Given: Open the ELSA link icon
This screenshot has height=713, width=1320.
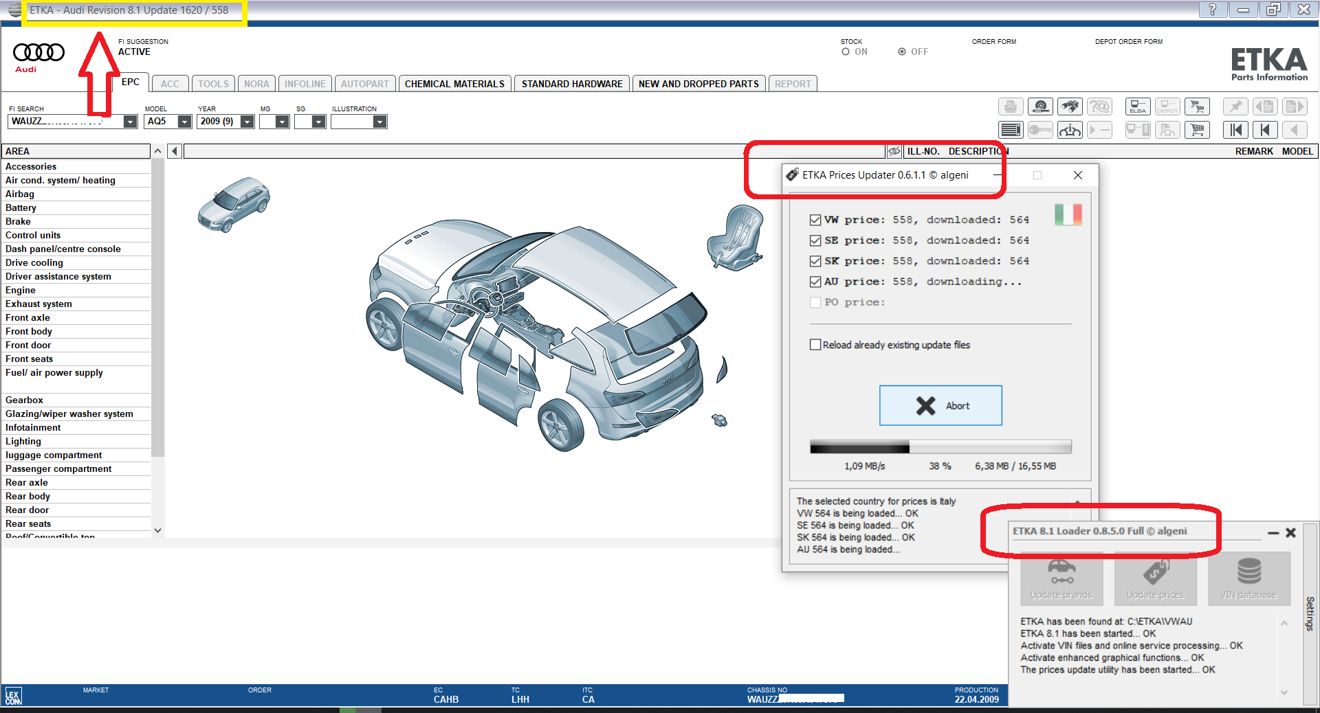Looking at the screenshot, I should tap(1138, 106).
